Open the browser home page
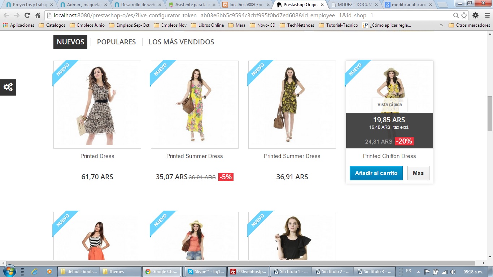This screenshot has height=277, width=493. [x=38, y=16]
